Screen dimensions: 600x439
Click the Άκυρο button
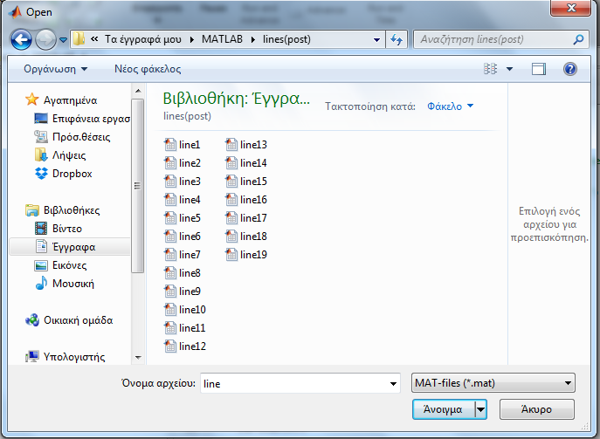click(x=536, y=409)
